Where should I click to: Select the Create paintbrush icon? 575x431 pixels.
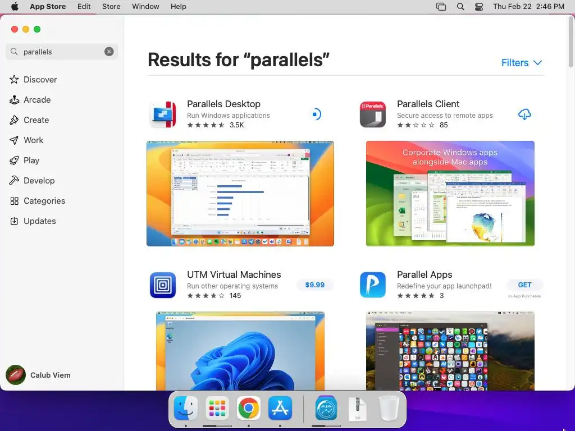click(14, 120)
